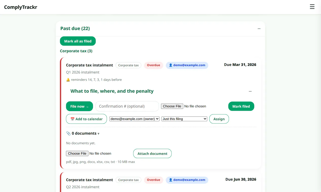Open the demo@example.com (owner) dropdown

134,119
